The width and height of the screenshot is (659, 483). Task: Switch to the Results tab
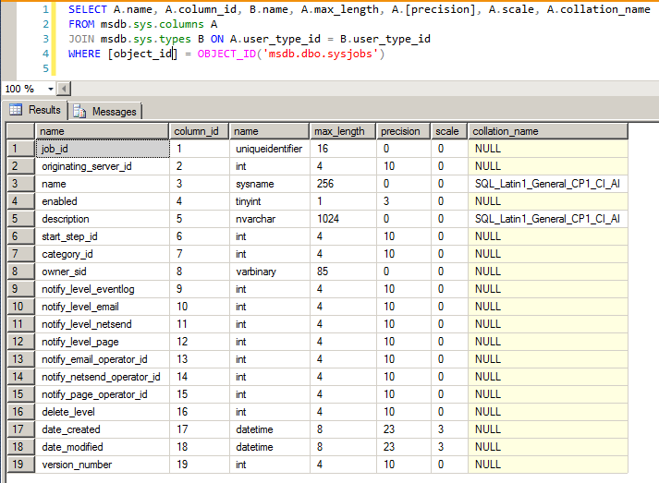[35, 110]
